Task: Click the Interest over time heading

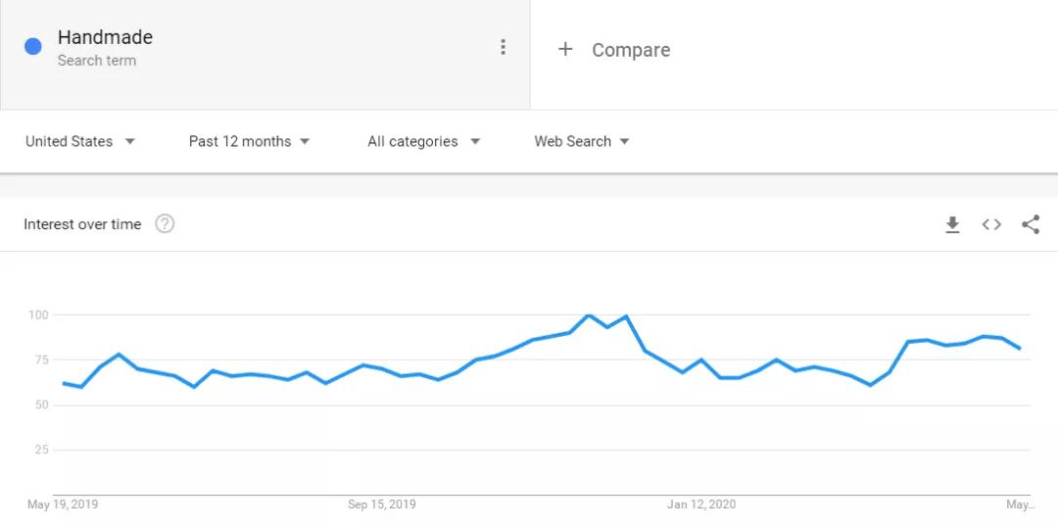Action: (82, 224)
